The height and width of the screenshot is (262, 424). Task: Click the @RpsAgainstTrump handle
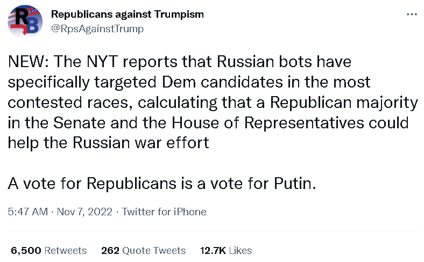point(97,29)
